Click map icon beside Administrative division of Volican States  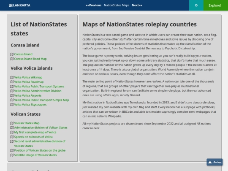pos(12,128)
